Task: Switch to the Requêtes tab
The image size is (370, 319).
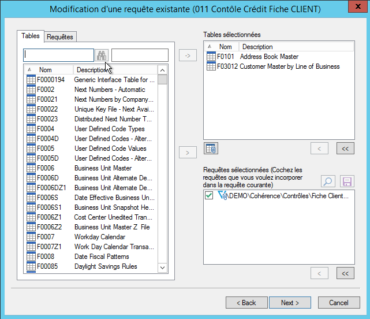Action: [x=60, y=37]
